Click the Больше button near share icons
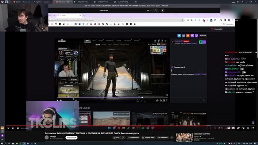The width and height of the screenshot is (258, 145). (x=203, y=35)
